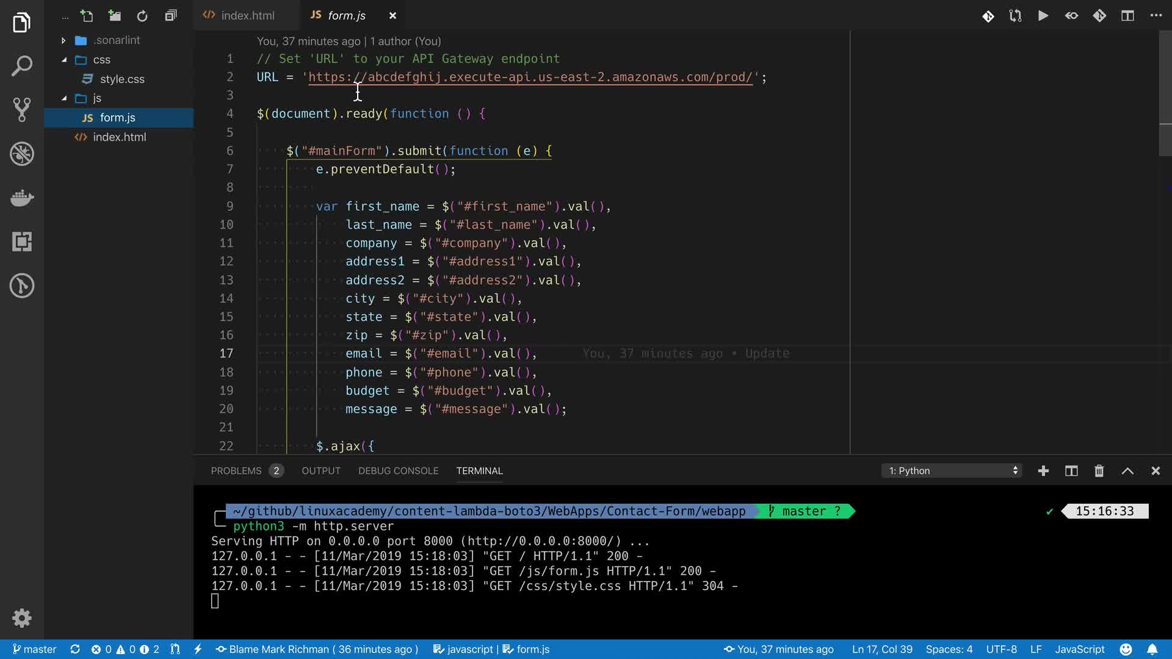1172x659 pixels.
Task: Toggle maximize terminal panel size chevron
Action: 1127,470
